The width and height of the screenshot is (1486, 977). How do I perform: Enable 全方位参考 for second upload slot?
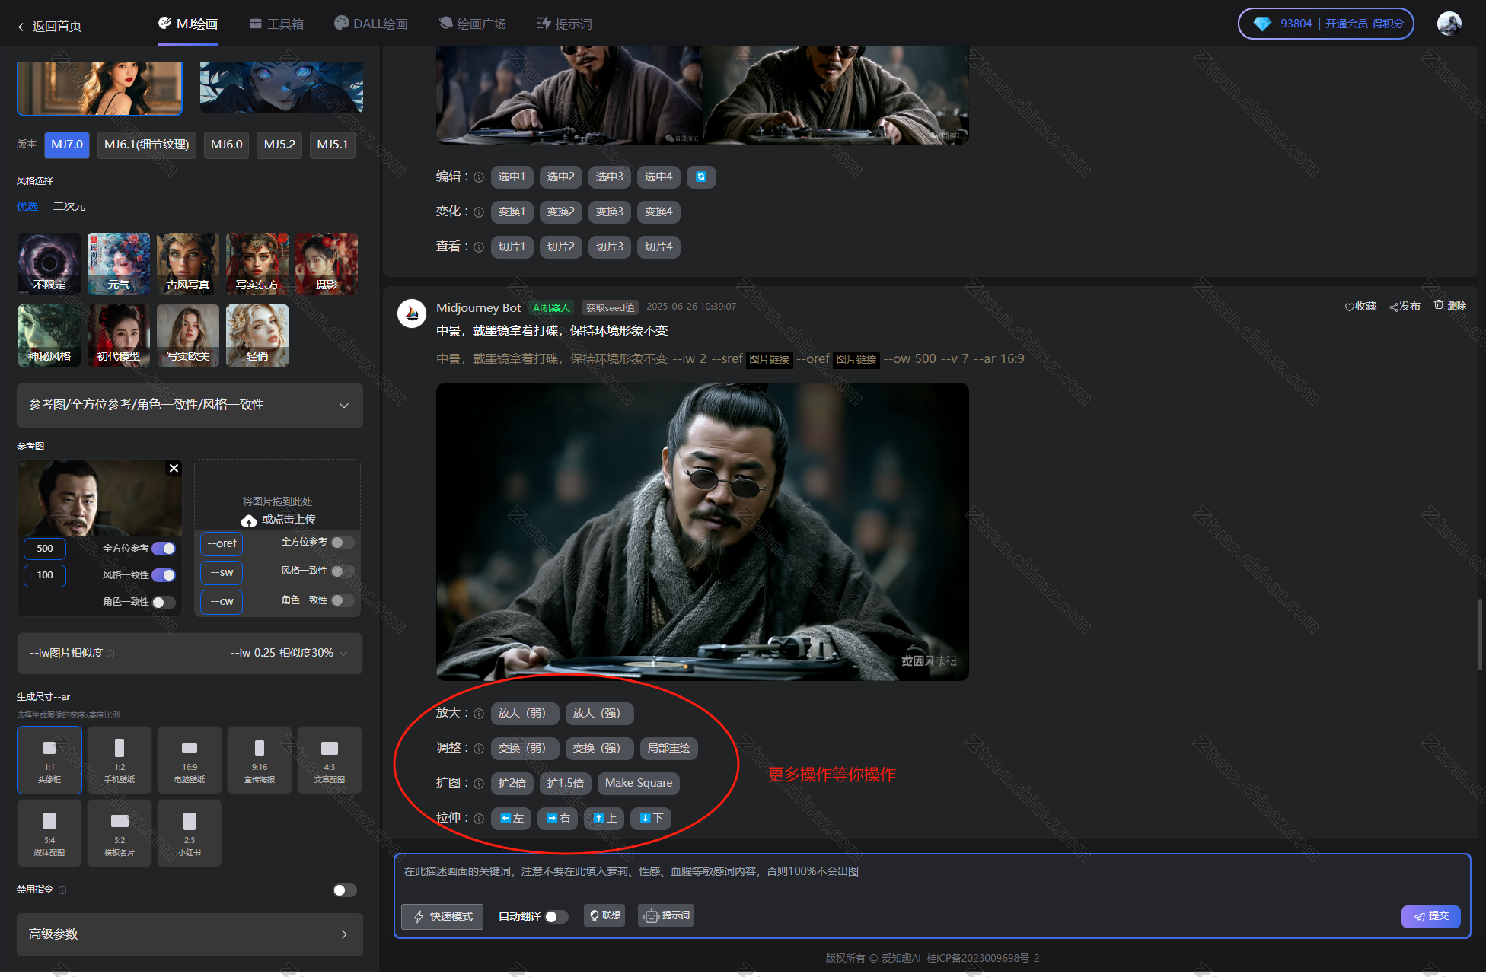[343, 543]
